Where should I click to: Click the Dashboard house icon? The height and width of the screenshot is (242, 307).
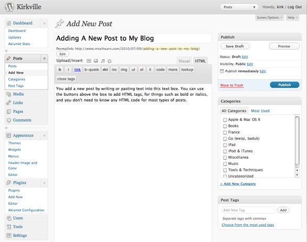click(x=8, y=23)
